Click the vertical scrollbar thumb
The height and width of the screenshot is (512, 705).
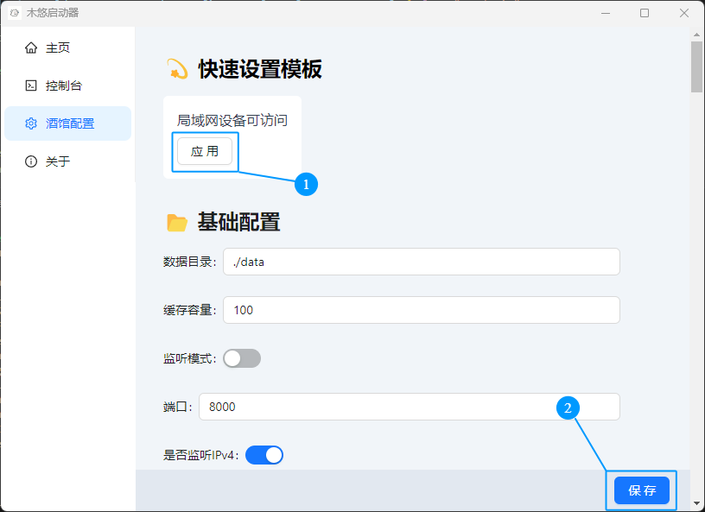(x=696, y=66)
